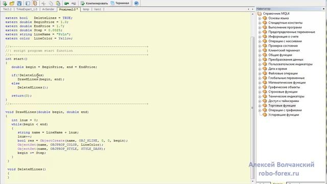Expand the Информация о счете node

[260, 37]
